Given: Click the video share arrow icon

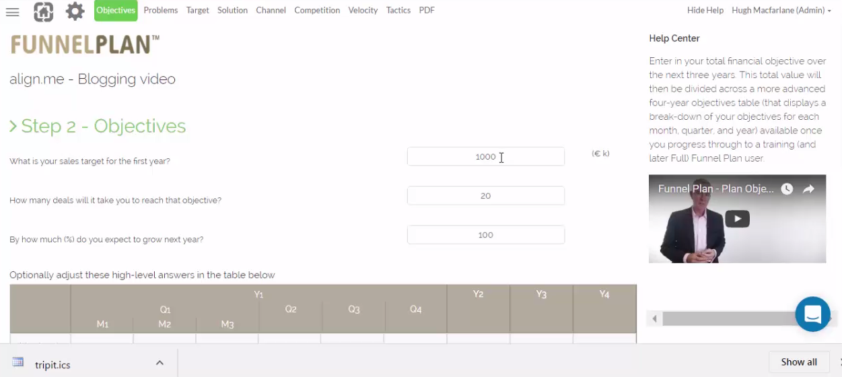Looking at the screenshot, I should [x=809, y=189].
